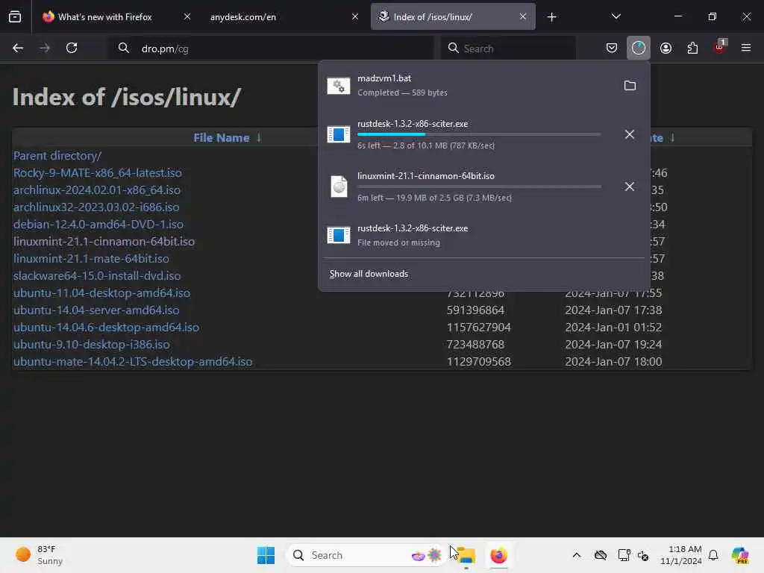
Task: Click the uBlock Origin extension icon
Action: pyautogui.click(x=720, y=47)
